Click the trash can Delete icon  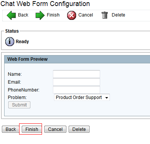click(x=105, y=15)
